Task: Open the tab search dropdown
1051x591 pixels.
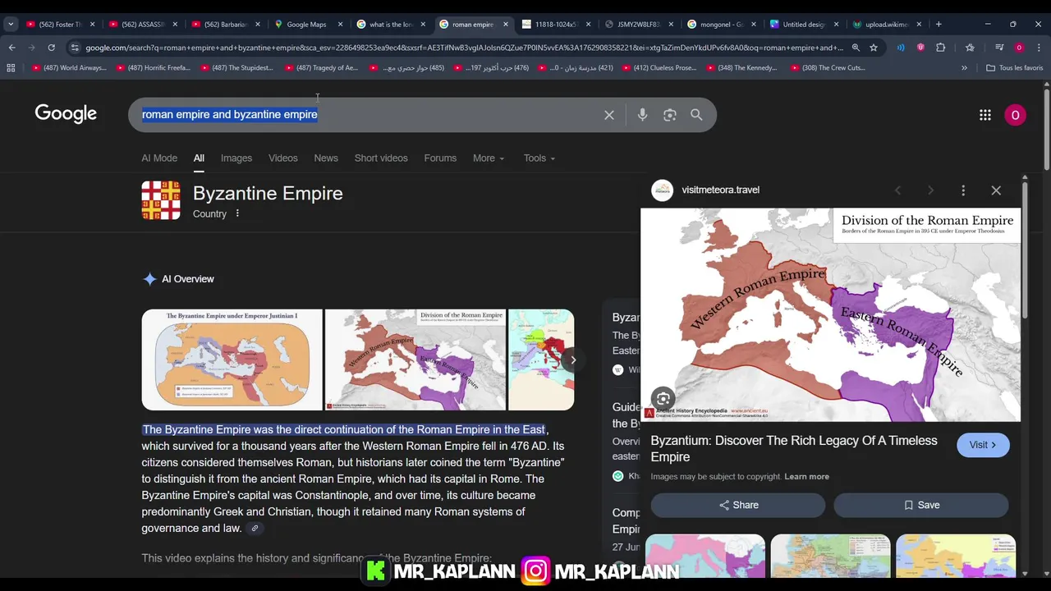Action: point(11,24)
